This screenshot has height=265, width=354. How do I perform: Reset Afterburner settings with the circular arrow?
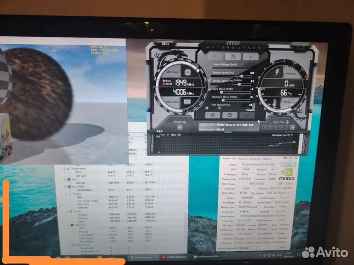pyautogui.click(x=230, y=115)
